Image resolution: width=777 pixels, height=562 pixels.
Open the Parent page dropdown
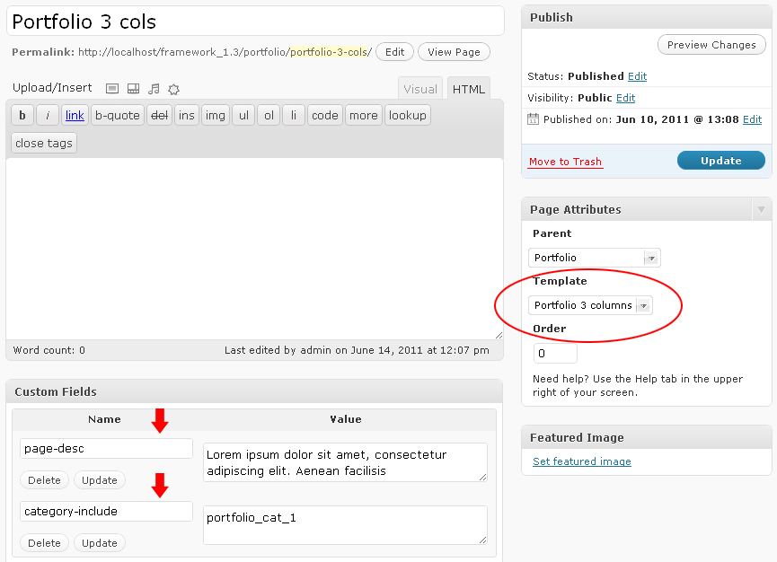point(596,258)
